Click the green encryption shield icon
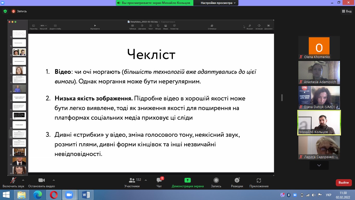Viewport: 355px width, 200px height. (5, 11)
